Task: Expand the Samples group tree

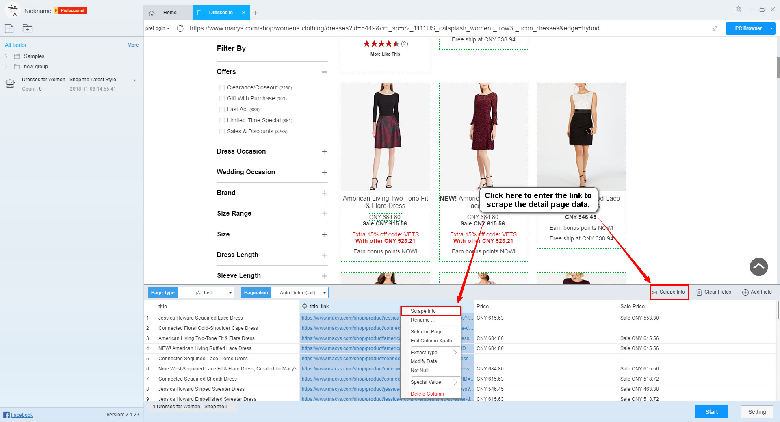Action: coord(6,56)
